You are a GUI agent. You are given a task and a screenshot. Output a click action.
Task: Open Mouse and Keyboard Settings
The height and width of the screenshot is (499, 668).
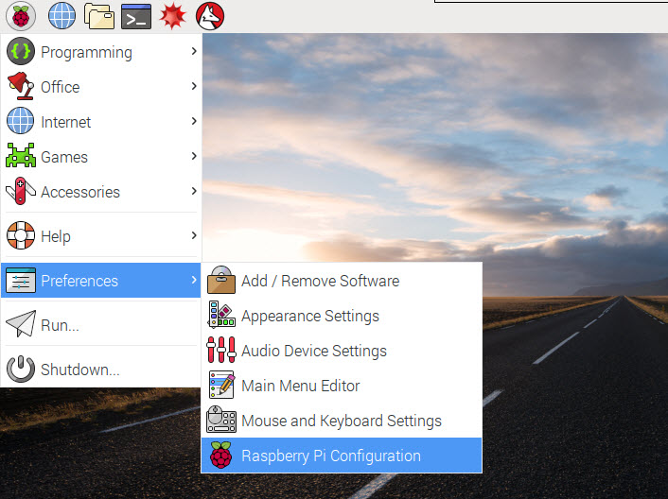tap(342, 420)
